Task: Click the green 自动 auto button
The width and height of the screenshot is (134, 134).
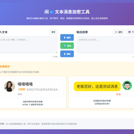Action: point(67,46)
